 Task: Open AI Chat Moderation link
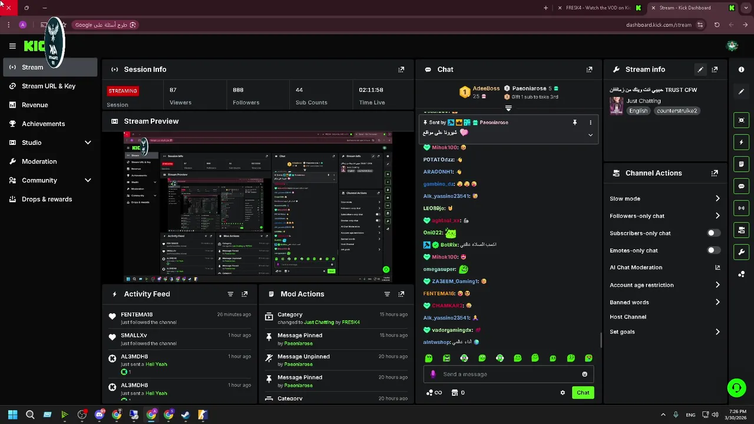[x=665, y=267]
